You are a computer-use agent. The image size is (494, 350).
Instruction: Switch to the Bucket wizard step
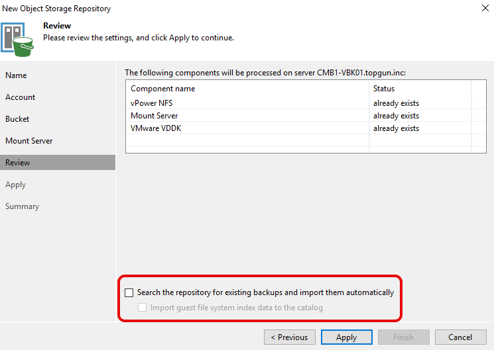point(18,119)
